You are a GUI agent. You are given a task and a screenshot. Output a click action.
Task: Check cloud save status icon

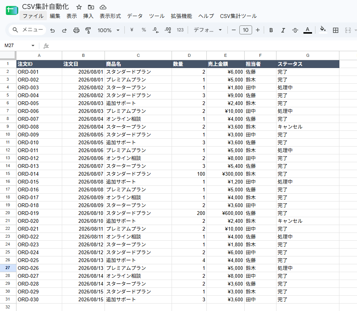[x=103, y=7]
